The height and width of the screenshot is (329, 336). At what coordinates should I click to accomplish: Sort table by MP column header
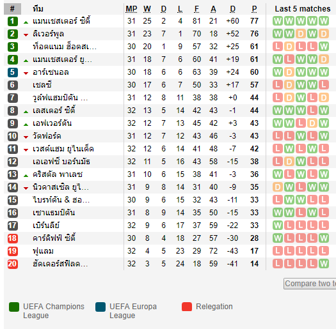point(131,9)
